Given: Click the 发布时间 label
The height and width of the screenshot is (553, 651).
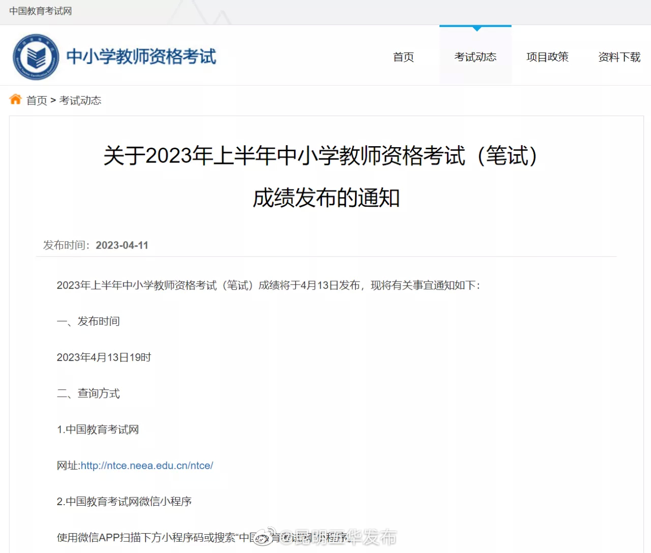Looking at the screenshot, I should [65, 245].
